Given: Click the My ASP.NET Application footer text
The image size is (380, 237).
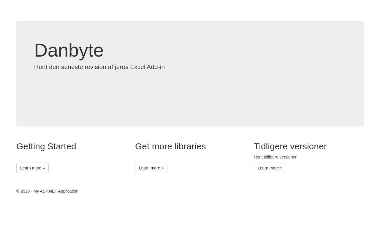Looking at the screenshot, I should pyautogui.click(x=56, y=191).
